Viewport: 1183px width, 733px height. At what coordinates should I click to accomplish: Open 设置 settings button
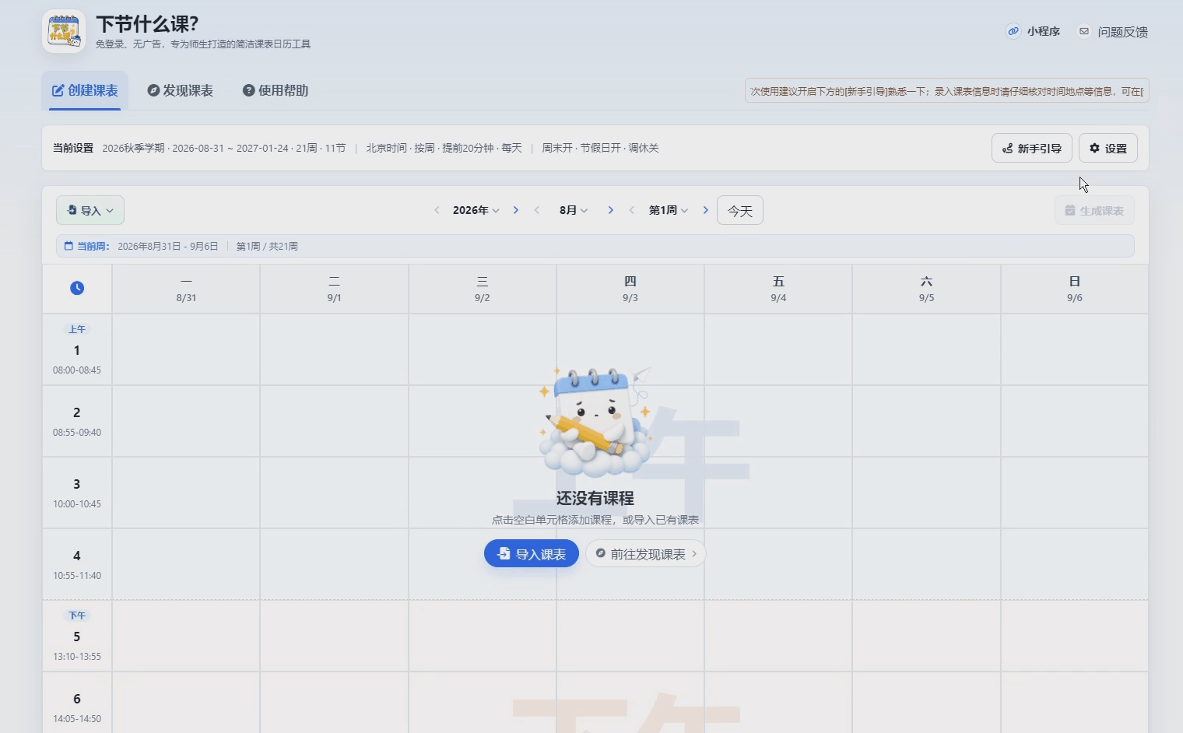tap(1108, 148)
